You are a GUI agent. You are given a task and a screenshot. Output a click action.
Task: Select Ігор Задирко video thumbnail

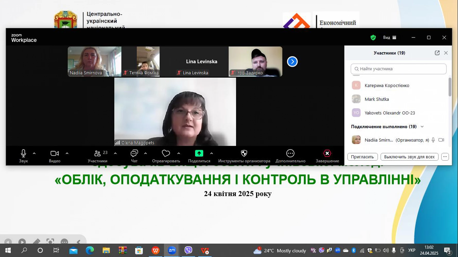tap(255, 61)
